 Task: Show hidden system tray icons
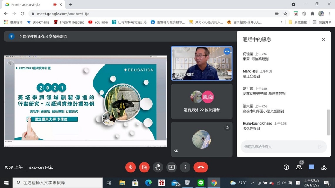click(253, 183)
